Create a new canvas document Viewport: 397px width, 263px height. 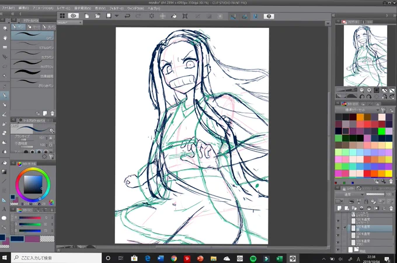[86, 16]
